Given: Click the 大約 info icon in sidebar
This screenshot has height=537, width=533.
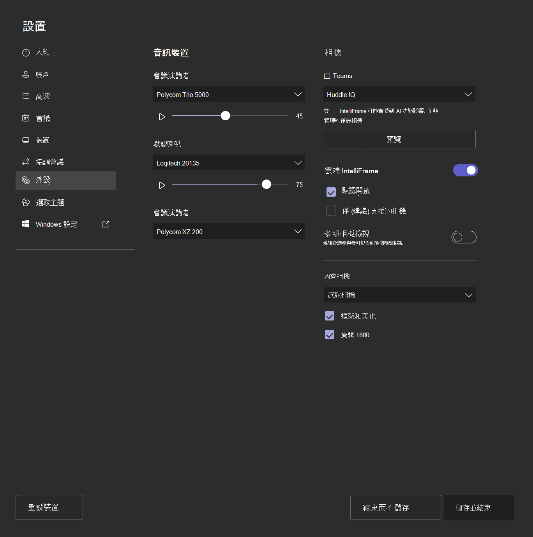Looking at the screenshot, I should tap(25, 52).
